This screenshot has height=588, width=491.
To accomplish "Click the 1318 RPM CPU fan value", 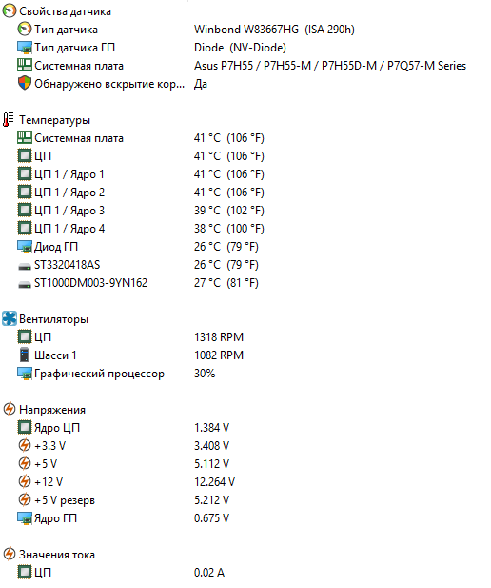I will click(x=219, y=336).
